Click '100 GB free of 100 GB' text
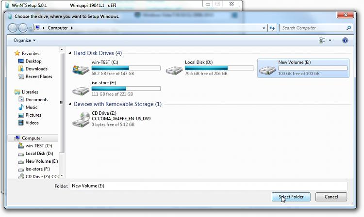The height and width of the screenshot is (217, 364). point(299,74)
